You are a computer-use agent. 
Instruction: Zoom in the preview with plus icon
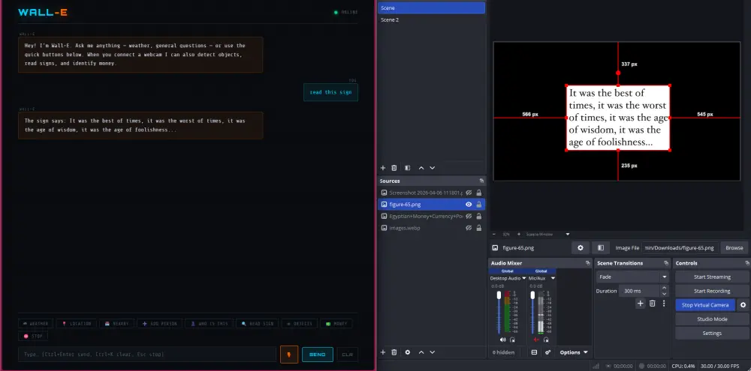pos(518,235)
